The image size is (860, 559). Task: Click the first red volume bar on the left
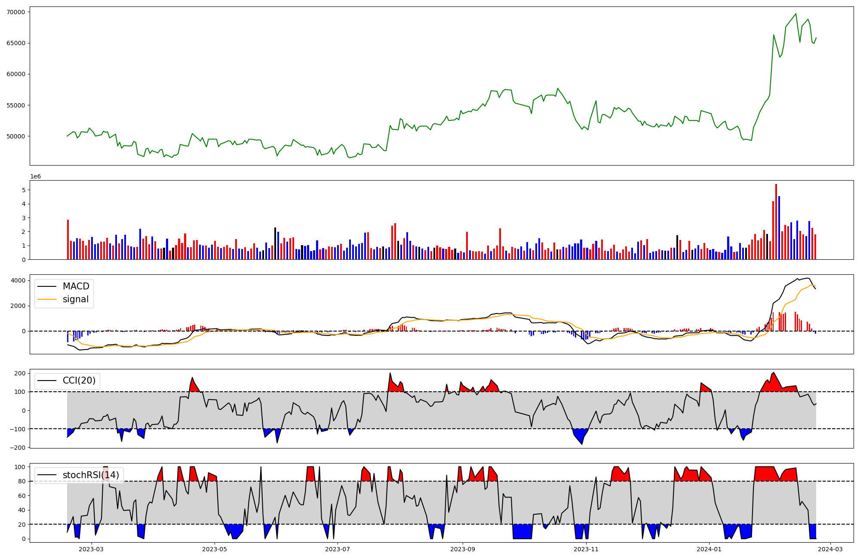click(x=68, y=240)
